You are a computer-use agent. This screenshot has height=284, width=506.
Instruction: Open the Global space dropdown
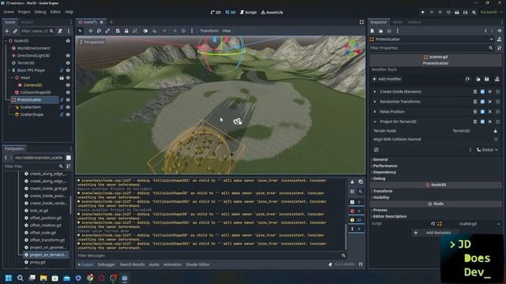(487, 150)
